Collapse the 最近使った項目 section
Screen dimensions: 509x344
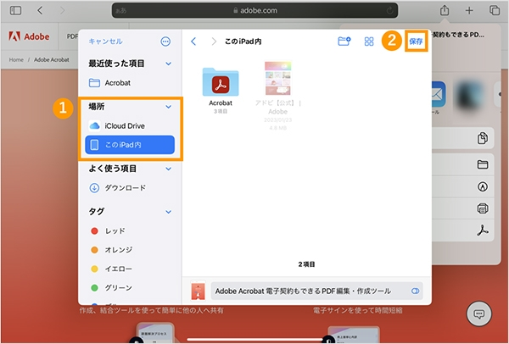(169, 64)
